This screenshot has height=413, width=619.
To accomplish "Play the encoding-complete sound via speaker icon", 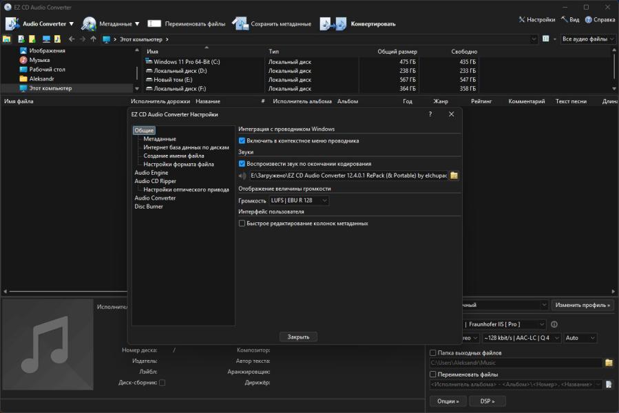I will [x=242, y=176].
